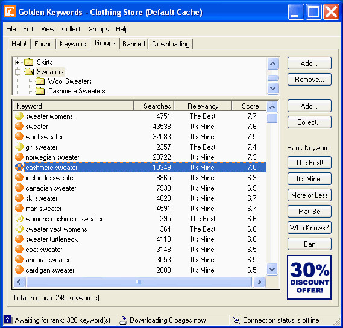Screen dimensions: 343x328
Task: Click the yellow icon beside 'sweater womens'
Action: tap(19, 116)
